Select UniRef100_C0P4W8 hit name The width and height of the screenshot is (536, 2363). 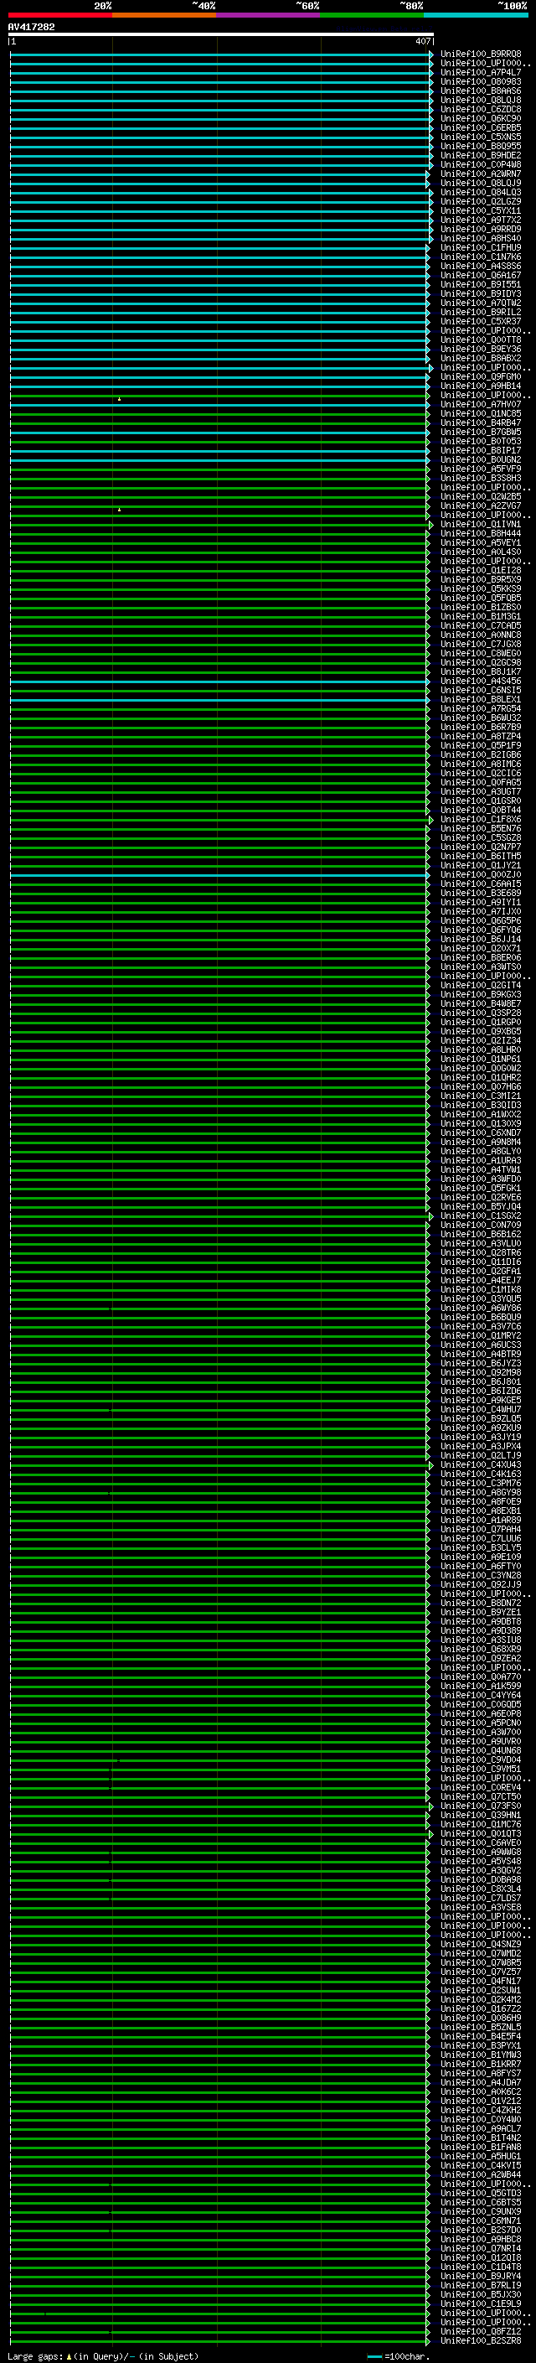(x=481, y=164)
